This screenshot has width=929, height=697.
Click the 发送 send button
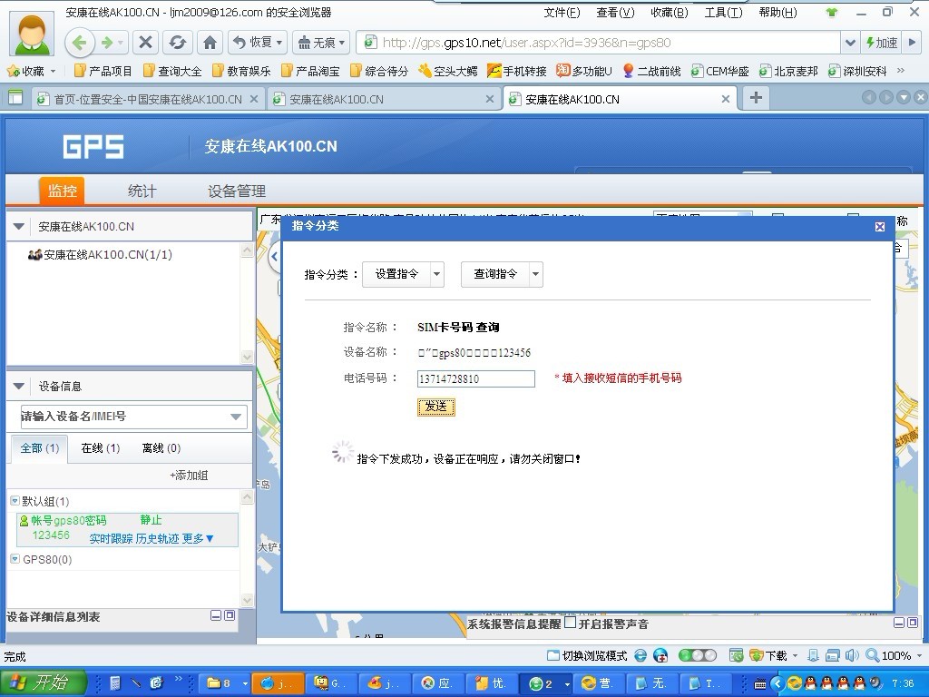pyautogui.click(x=436, y=407)
